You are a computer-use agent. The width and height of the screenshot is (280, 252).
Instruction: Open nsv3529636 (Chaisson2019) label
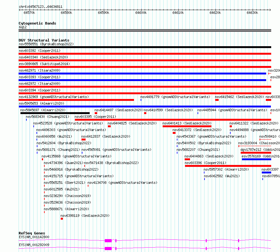pyautogui.click(x=68, y=202)
